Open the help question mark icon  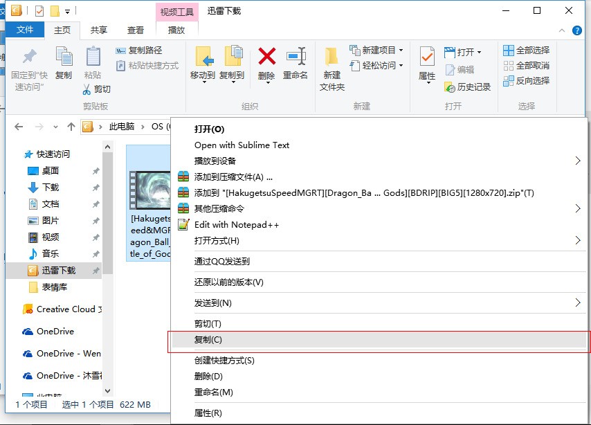click(x=576, y=30)
